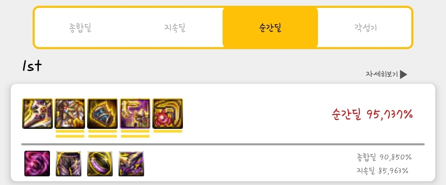The image size is (446, 185).
Task: Click the pink rose swirl icon
Action: click(37, 164)
